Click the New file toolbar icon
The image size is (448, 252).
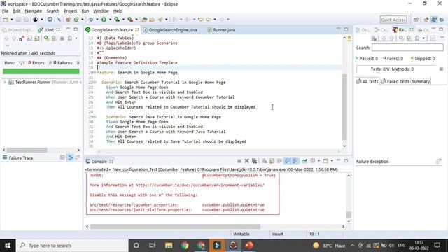[6, 20]
